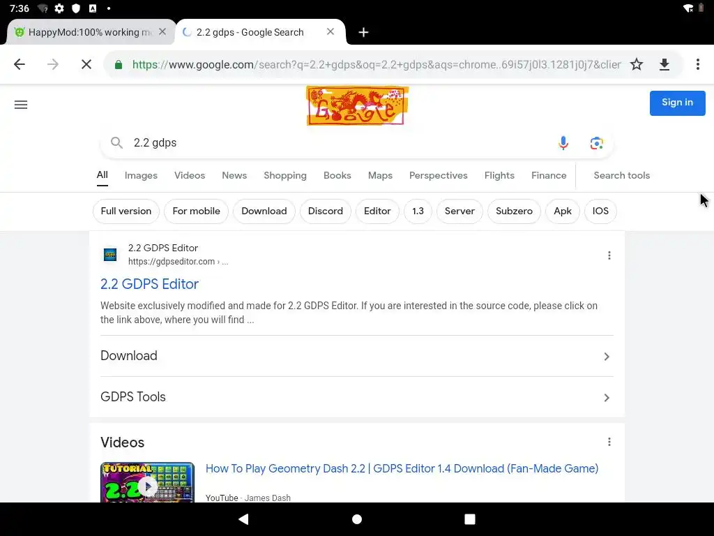The height and width of the screenshot is (536, 714).
Task: Apply the Download filter chip
Action: click(x=264, y=211)
